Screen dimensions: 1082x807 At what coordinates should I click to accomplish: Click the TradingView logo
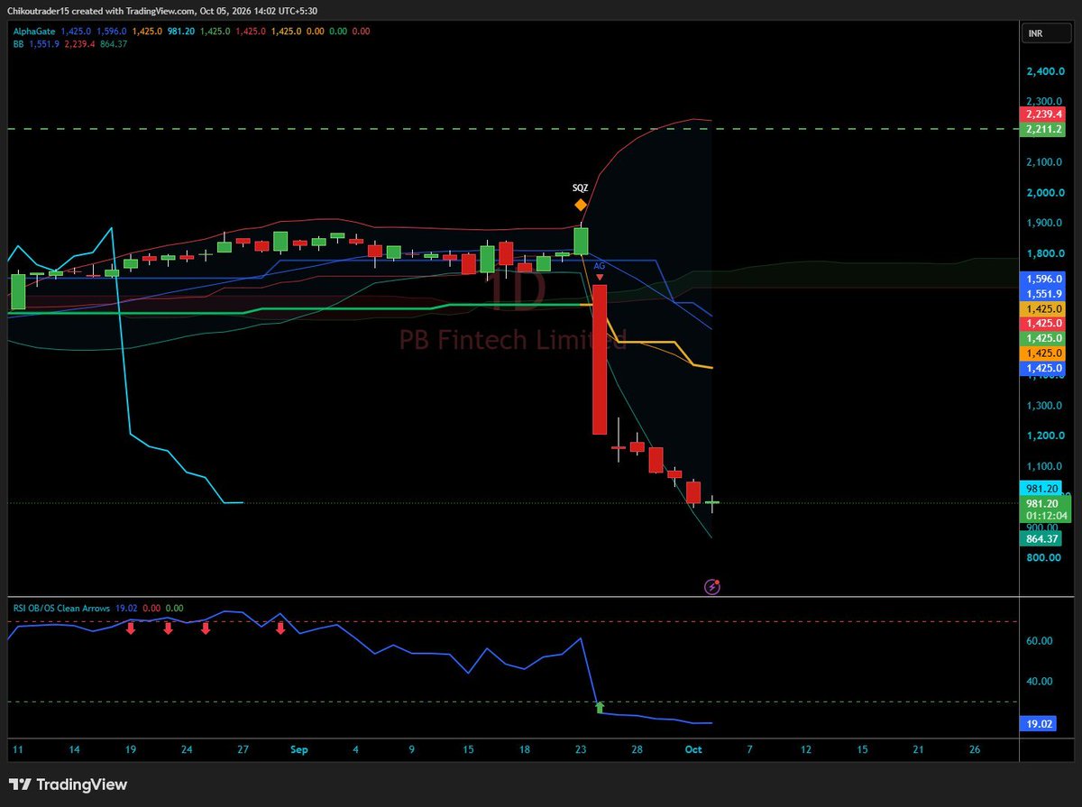point(69,784)
